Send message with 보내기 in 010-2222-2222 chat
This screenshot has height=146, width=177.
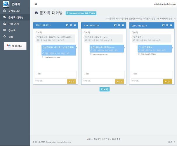[x=119, y=81]
